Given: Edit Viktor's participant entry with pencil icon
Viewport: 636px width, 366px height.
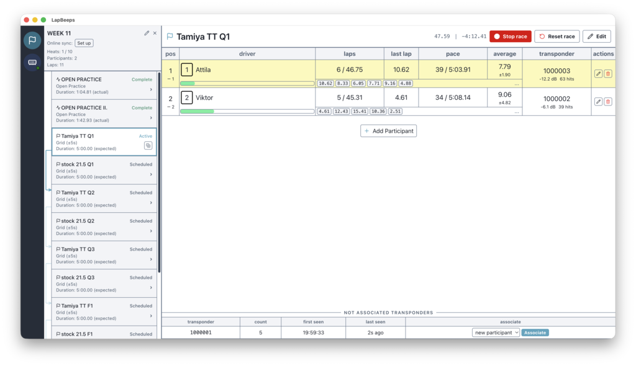Looking at the screenshot, I should coord(598,102).
